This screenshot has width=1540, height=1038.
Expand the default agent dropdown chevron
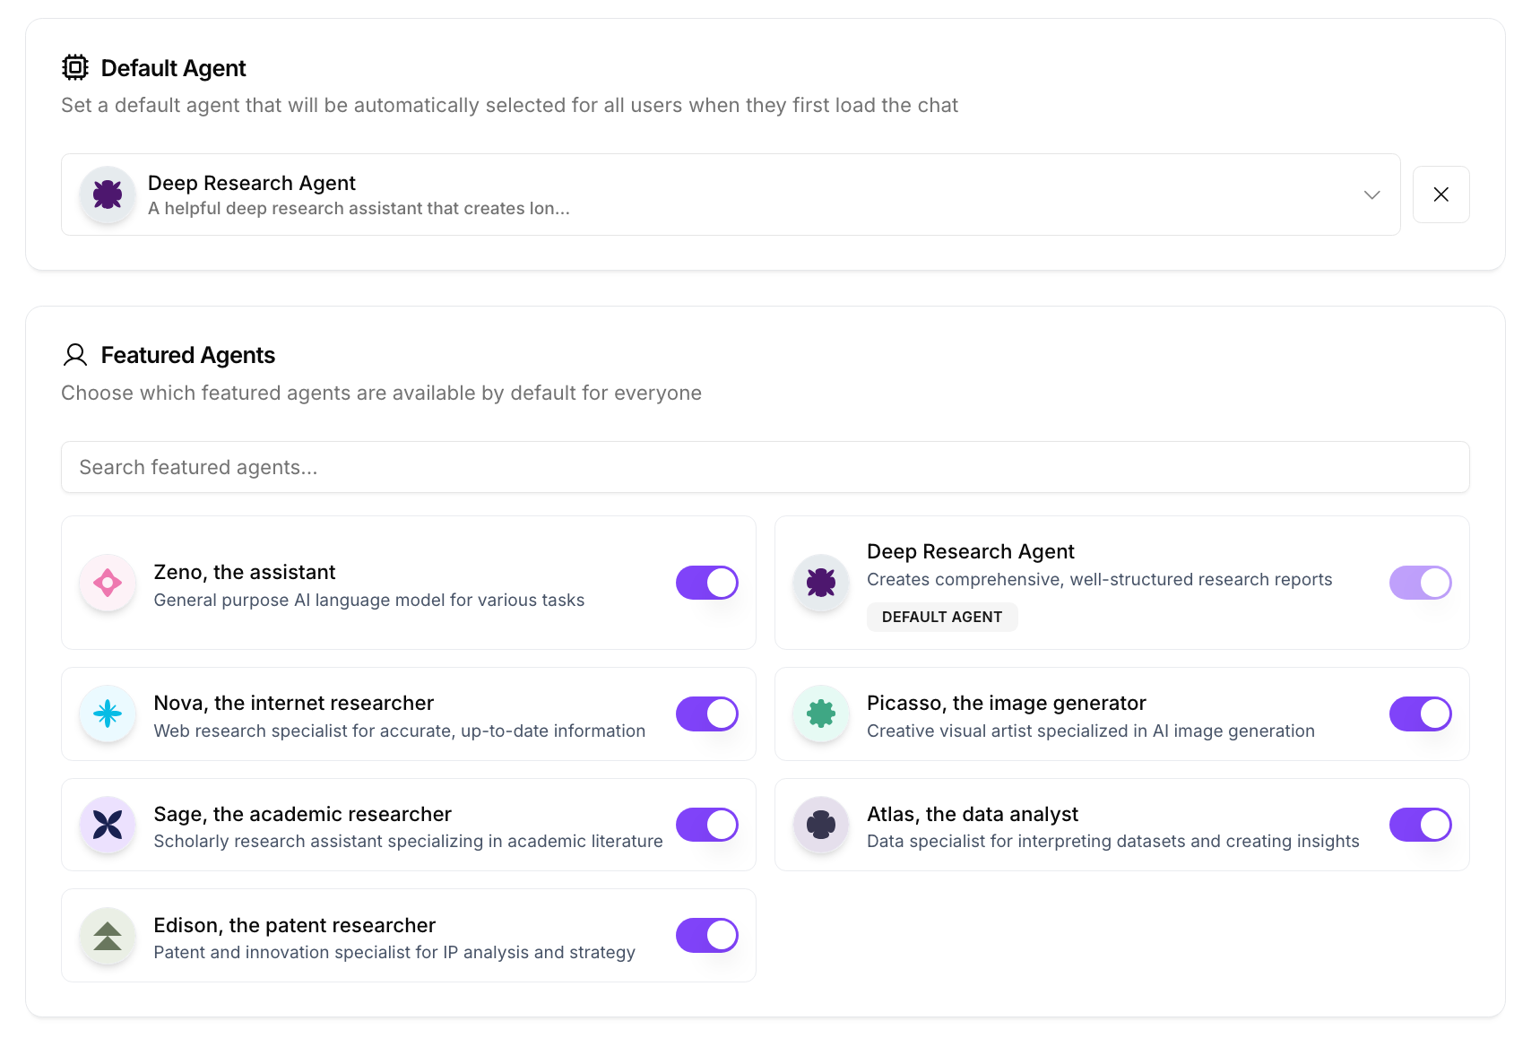[x=1371, y=195]
